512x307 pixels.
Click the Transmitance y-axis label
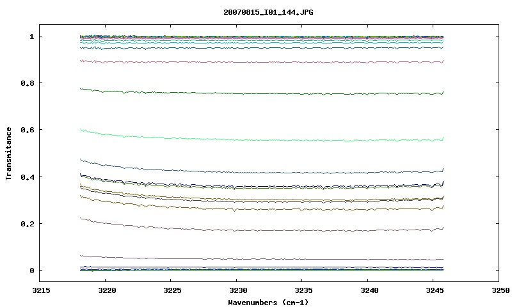pyautogui.click(x=9, y=153)
